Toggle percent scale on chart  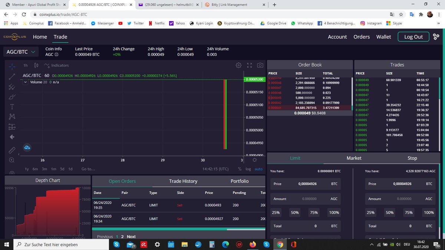[240, 169]
